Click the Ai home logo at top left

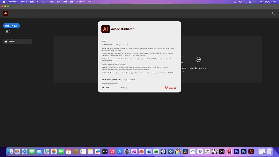(x=6, y=13)
